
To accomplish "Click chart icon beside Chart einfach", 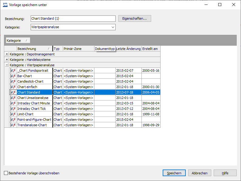I will click(13, 87).
